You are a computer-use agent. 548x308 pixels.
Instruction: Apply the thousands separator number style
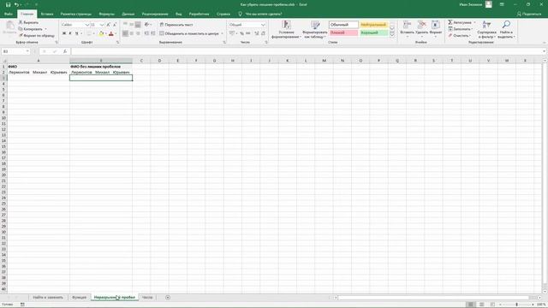click(x=247, y=33)
